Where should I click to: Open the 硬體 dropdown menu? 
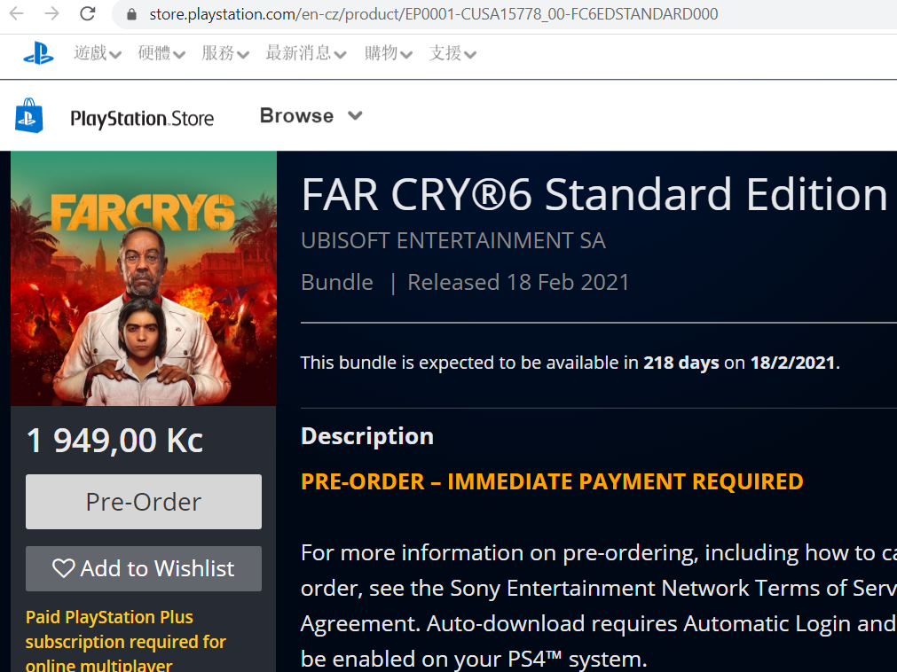161,53
